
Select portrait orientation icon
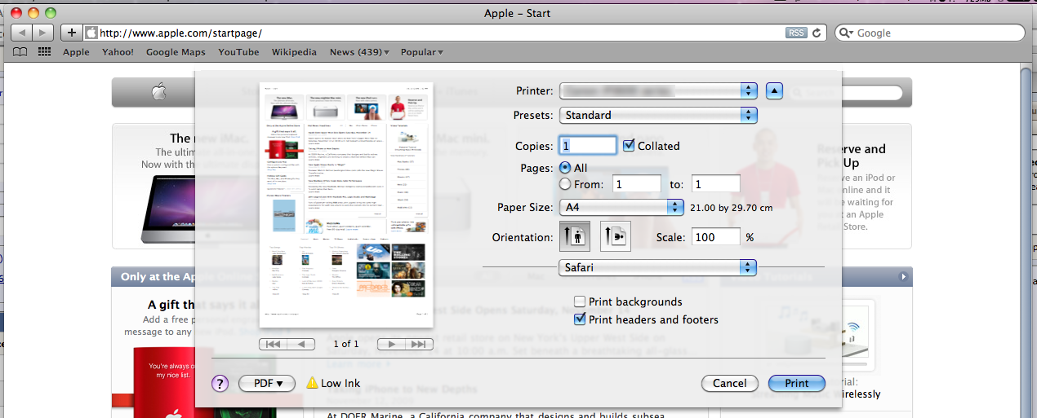coord(574,237)
